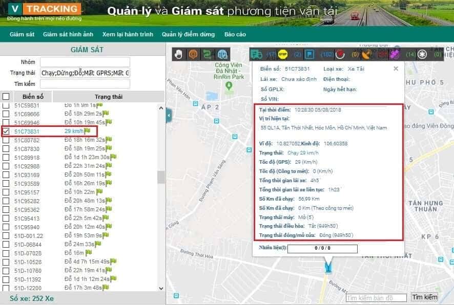Click the blue globe search icon
The height and width of the screenshot is (305, 454).
(222, 54)
